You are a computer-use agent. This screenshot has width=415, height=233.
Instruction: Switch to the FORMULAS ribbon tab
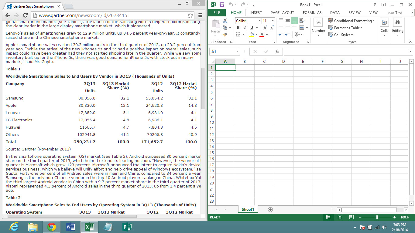click(312, 12)
